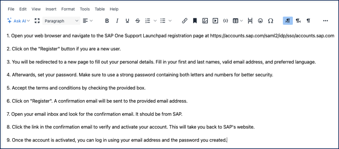Image resolution: width=339 pixels, height=149 pixels.
Task: Insert an image
Action: click(205, 21)
